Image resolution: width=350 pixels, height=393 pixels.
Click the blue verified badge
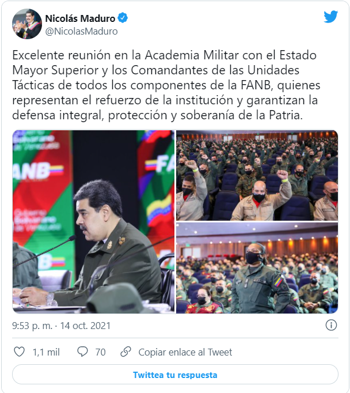point(123,18)
